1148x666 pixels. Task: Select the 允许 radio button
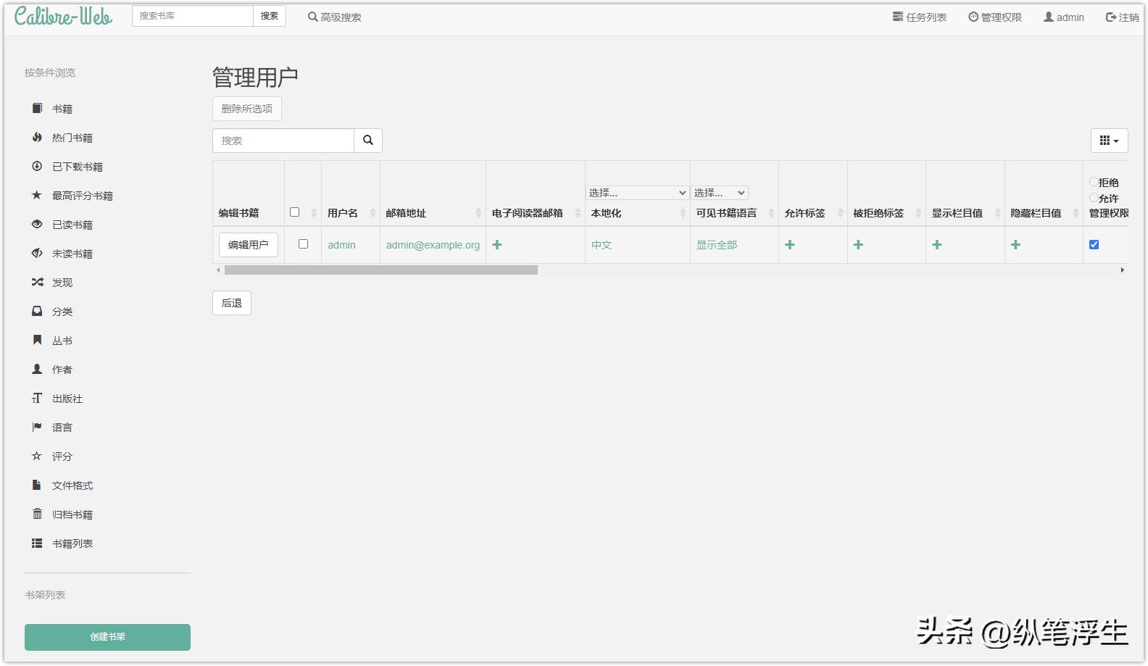[x=1094, y=198]
